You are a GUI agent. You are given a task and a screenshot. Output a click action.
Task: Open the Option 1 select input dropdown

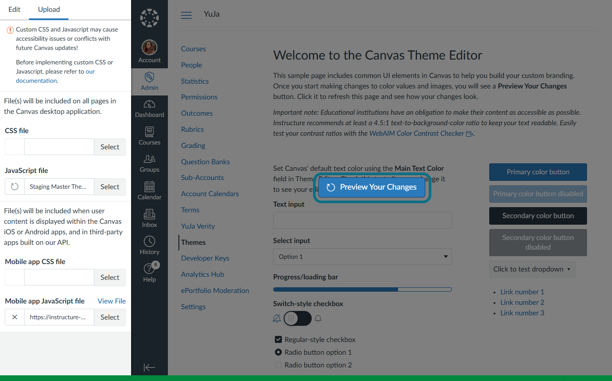pyautogui.click(x=362, y=257)
